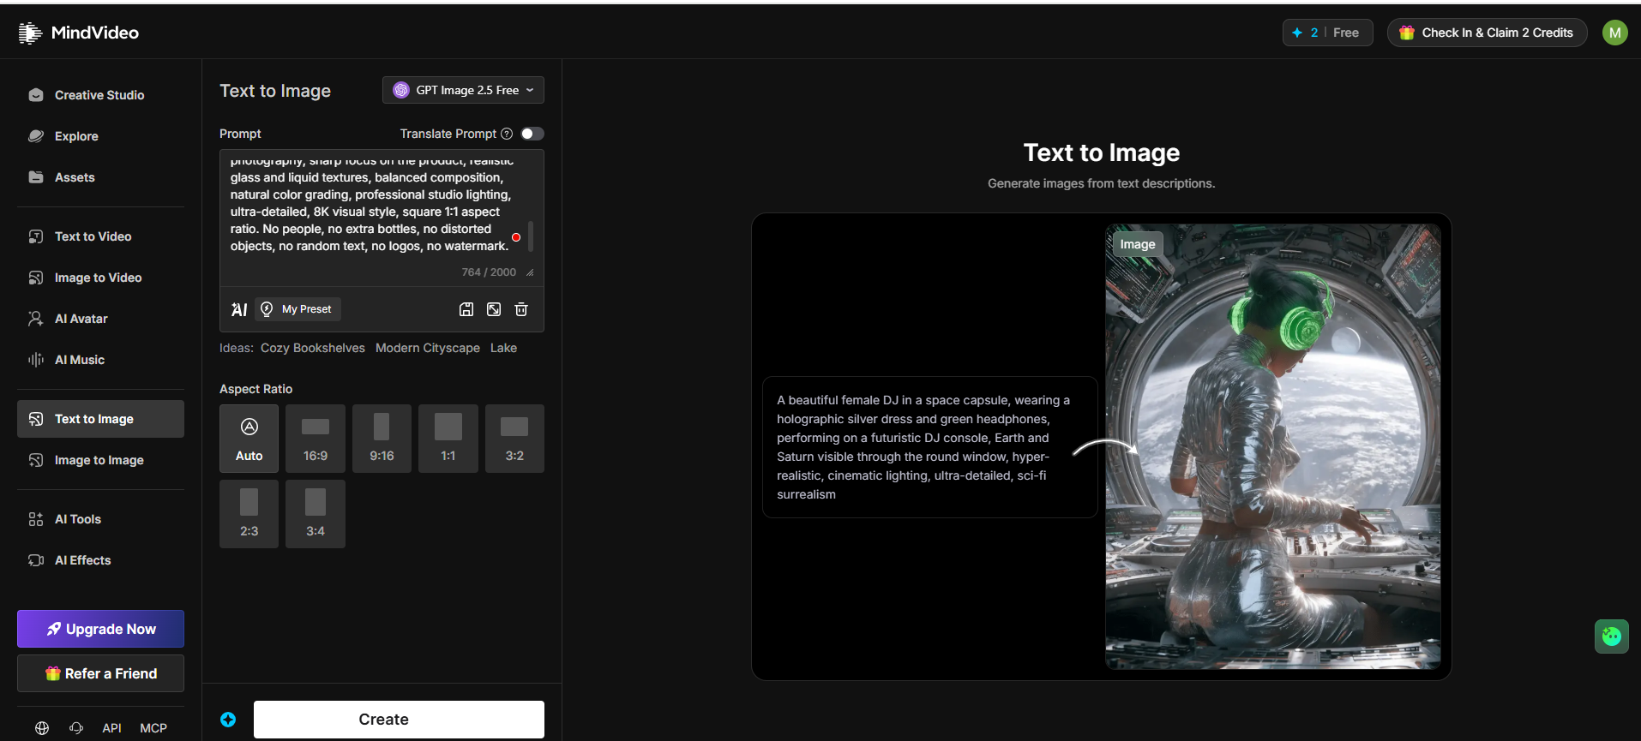Viewport: 1641px width, 741px height.
Task: Open the green chat assistant icon
Action: point(1612,636)
